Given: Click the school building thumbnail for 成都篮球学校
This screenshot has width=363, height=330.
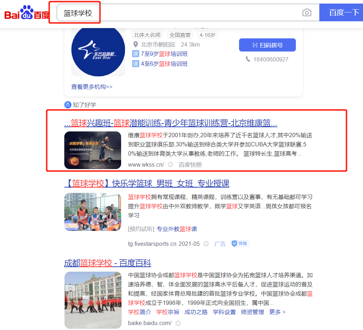Looking at the screenshot, I should (x=93, y=300).
